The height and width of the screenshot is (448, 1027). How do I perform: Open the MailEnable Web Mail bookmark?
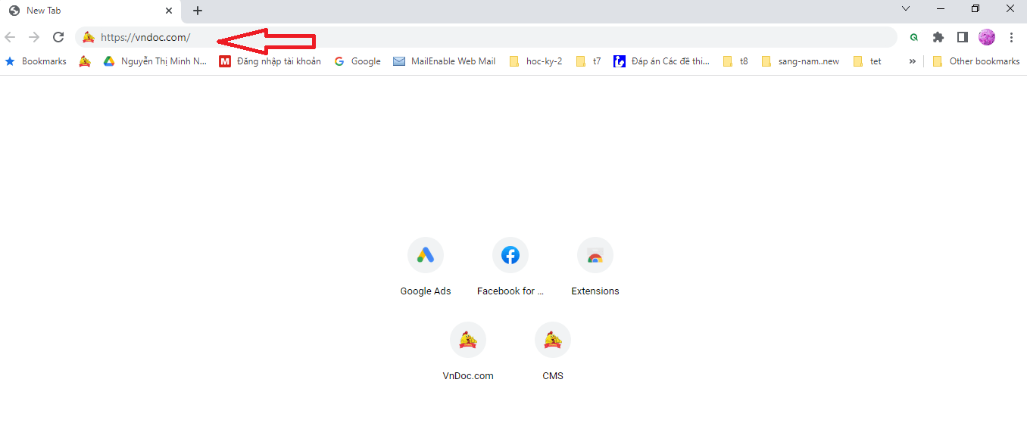point(452,61)
